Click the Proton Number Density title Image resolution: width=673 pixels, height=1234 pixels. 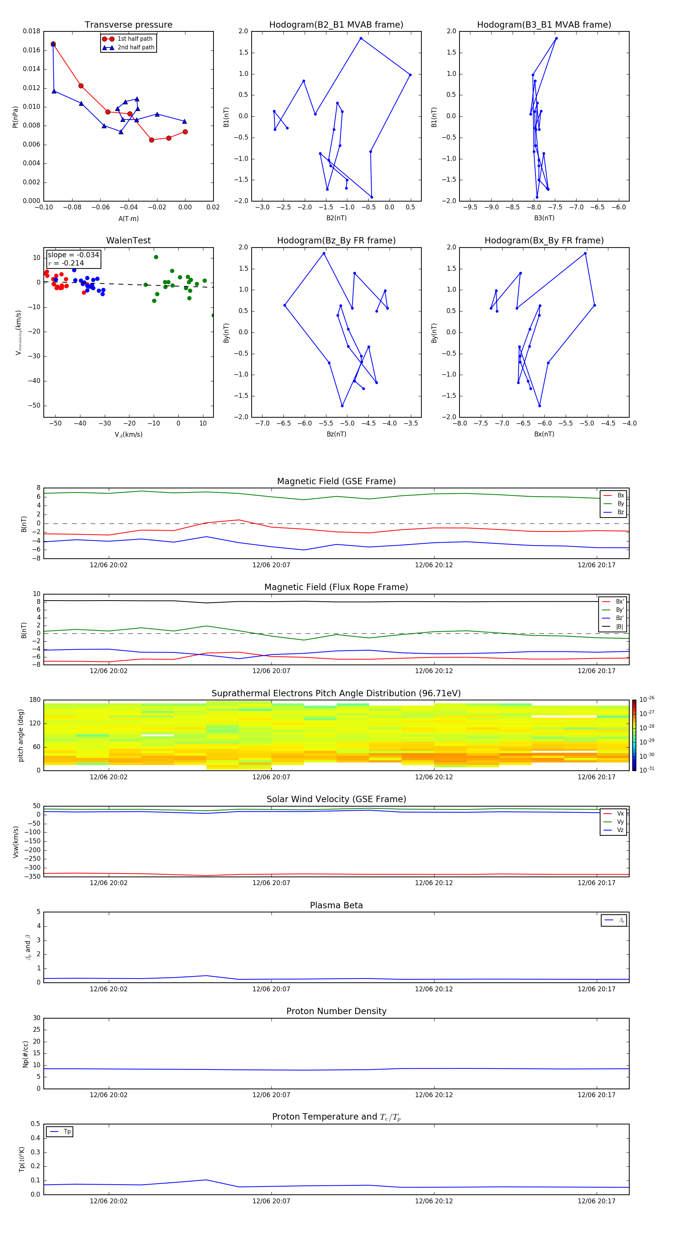[336, 1011]
